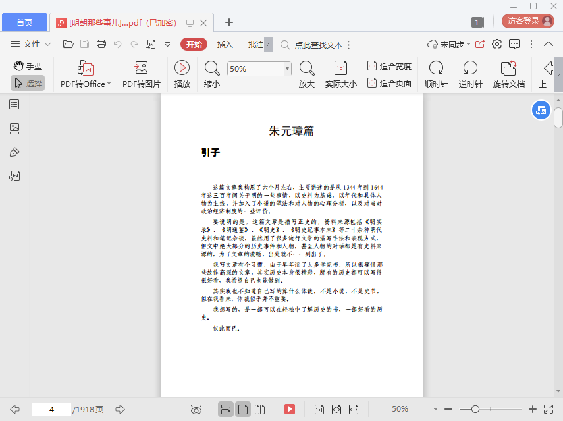Viewport: 563px width, 421px height.
Task: Open the PDF convert sidebar panel icon
Action: point(14,176)
